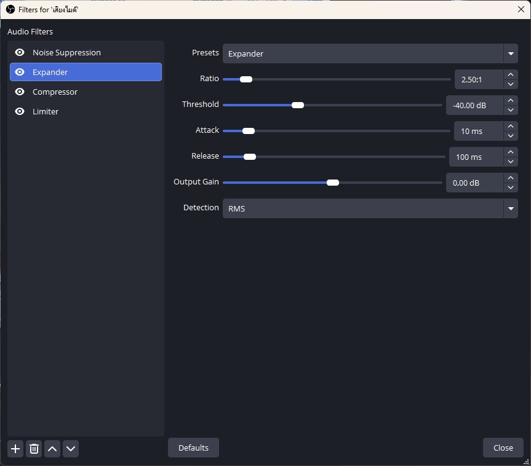Screen dimensions: 531x466
Task: Toggle visibility of Limiter filter
Action: point(20,111)
